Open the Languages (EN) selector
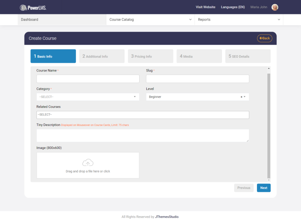 [233, 7]
